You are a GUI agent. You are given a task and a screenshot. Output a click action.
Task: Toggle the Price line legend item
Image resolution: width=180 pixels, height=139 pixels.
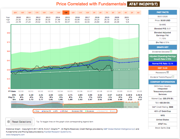(x=37, y=111)
